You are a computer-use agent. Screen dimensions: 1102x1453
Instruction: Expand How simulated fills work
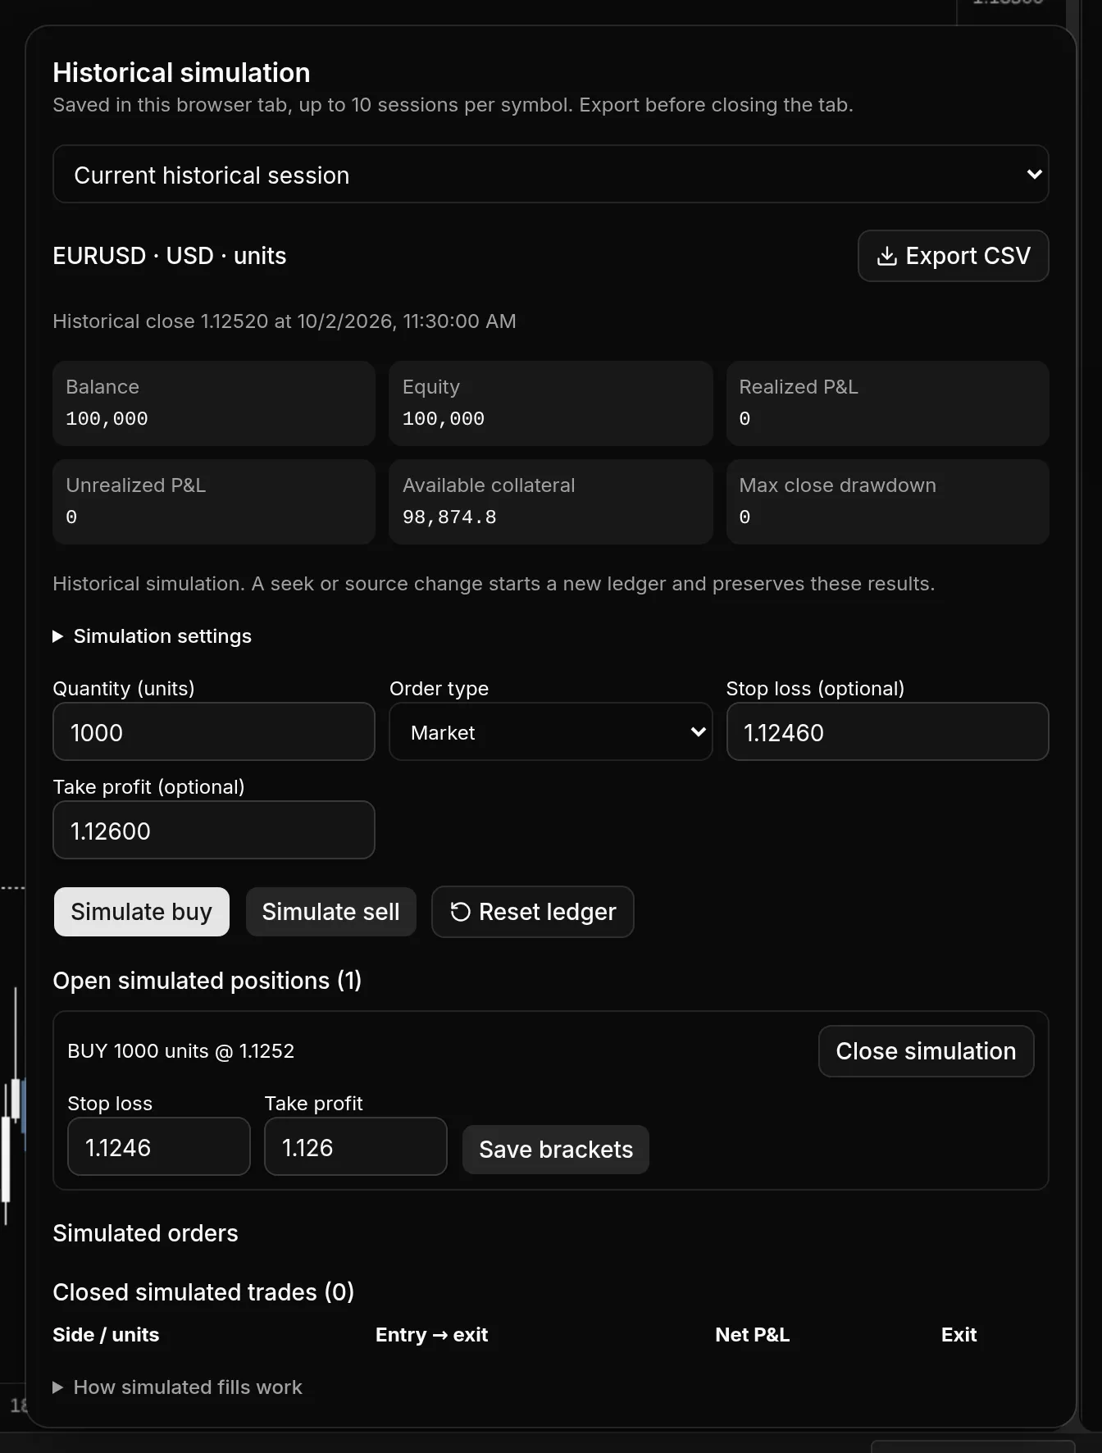tap(177, 1387)
